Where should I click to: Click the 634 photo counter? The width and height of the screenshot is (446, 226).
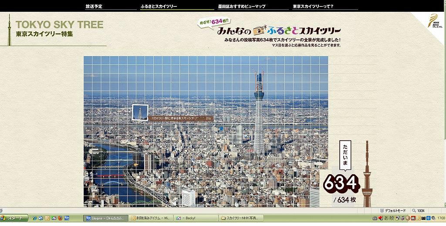(341, 183)
